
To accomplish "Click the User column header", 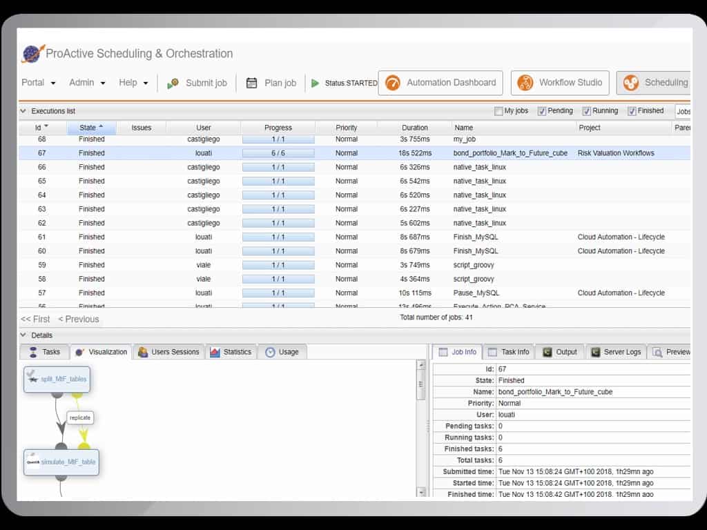I will click(204, 128).
